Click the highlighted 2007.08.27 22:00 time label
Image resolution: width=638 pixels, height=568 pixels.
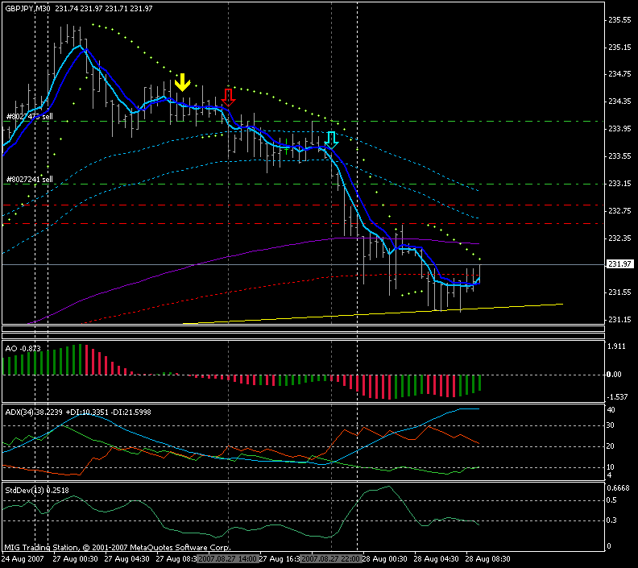(x=331, y=559)
